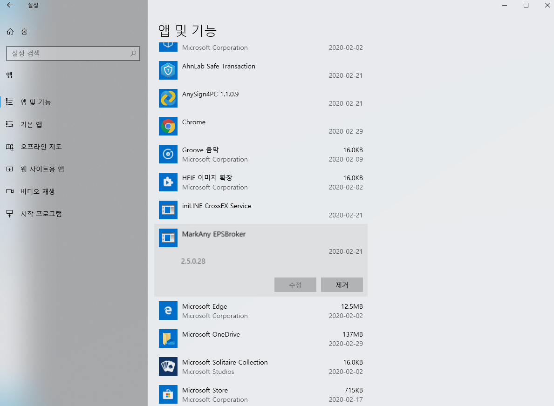The width and height of the screenshot is (554, 406).
Task: Click the 앱 및 기능 page heading
Action: click(x=187, y=31)
